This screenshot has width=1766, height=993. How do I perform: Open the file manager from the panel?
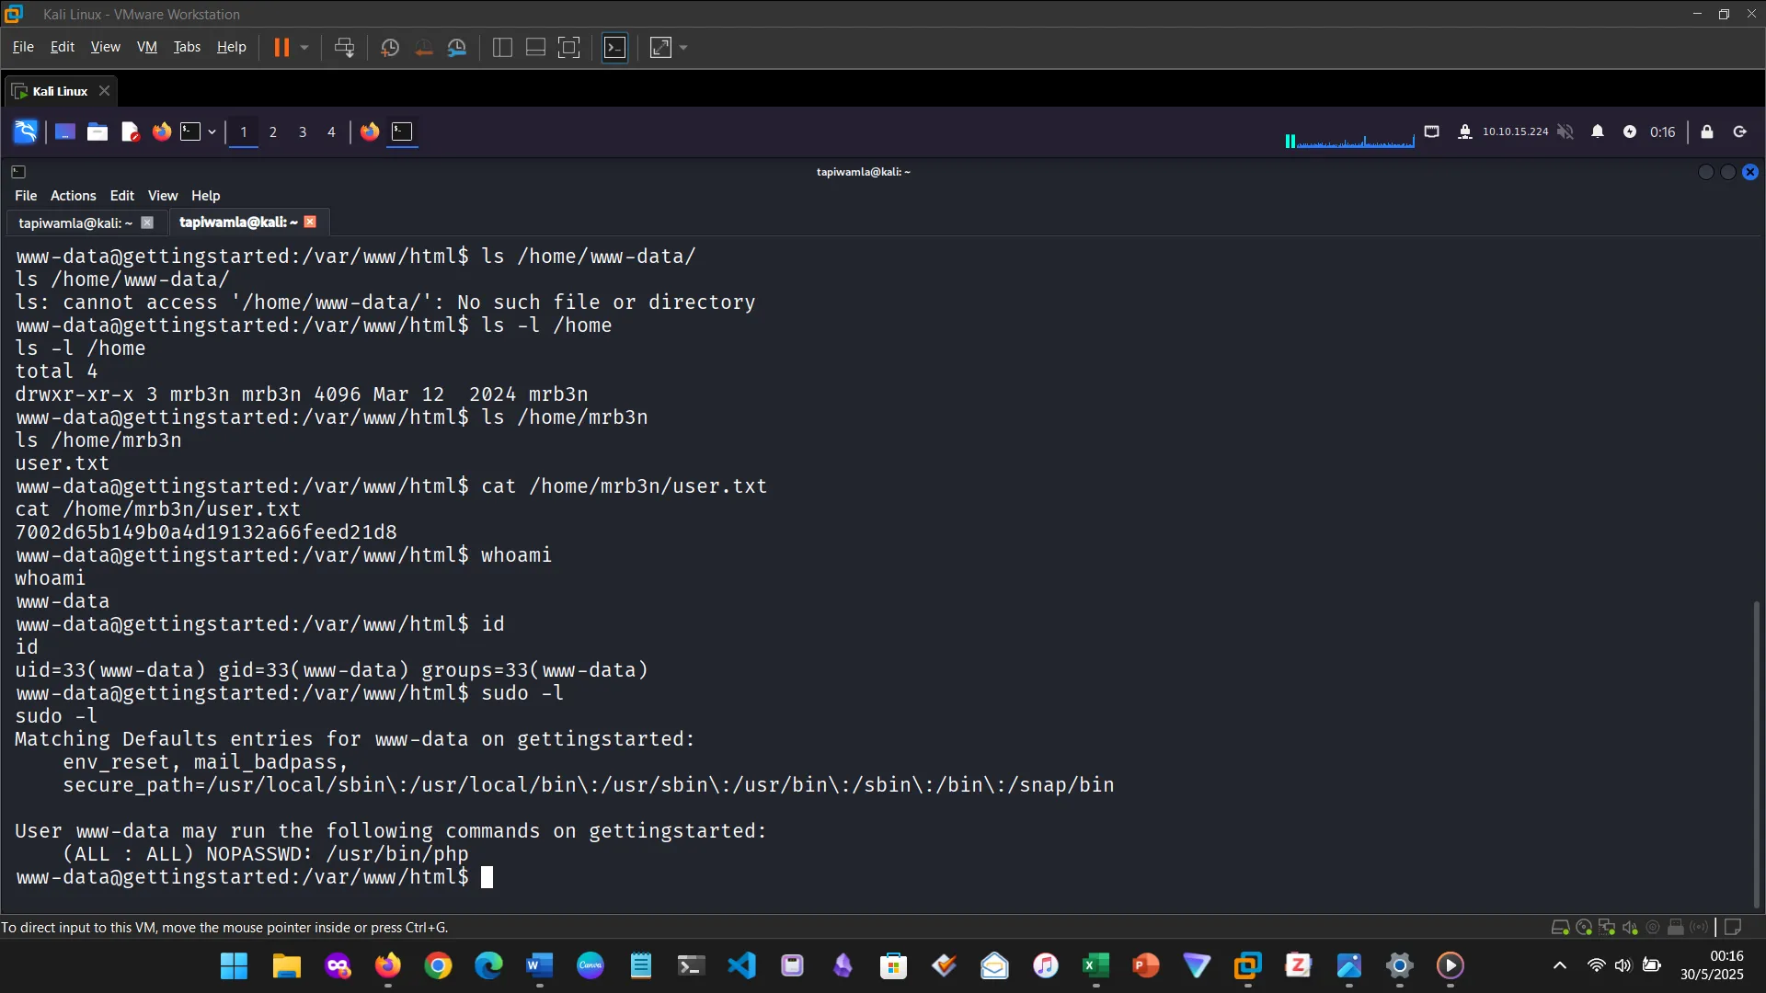97,131
